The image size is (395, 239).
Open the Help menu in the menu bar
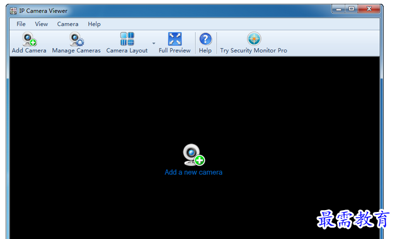click(94, 24)
